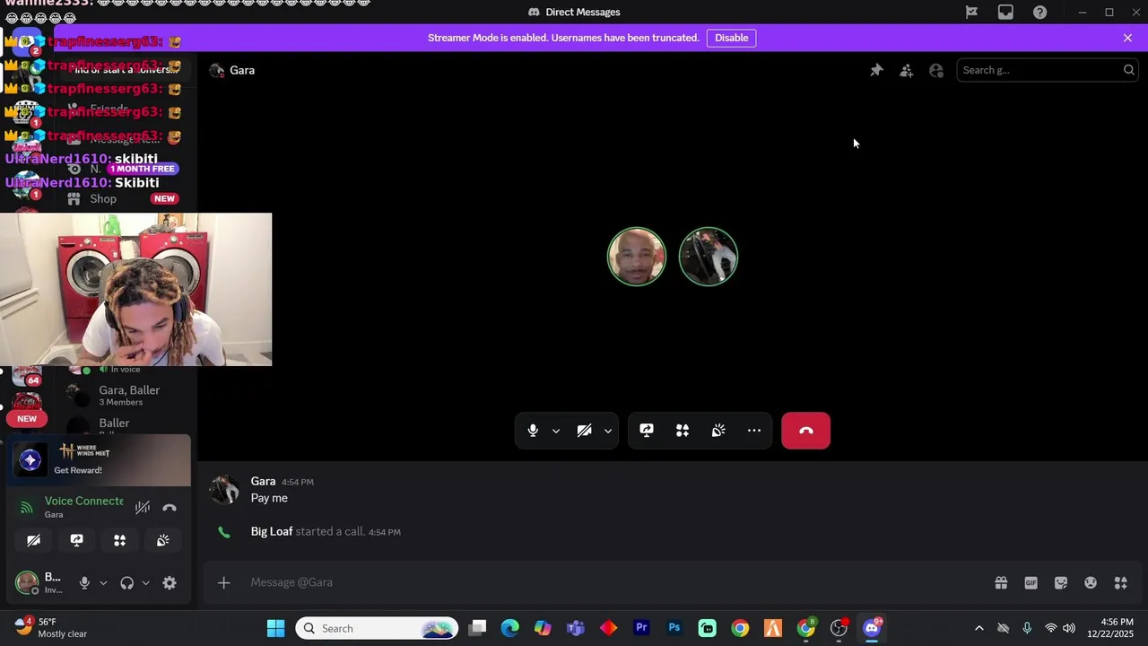Open User Settings gear
The width and height of the screenshot is (1148, 646).
tap(170, 583)
